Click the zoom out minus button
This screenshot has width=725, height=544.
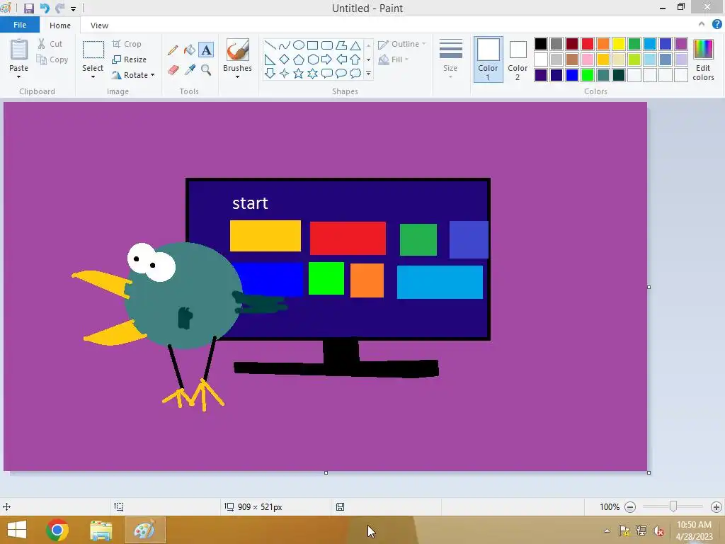pyautogui.click(x=629, y=507)
